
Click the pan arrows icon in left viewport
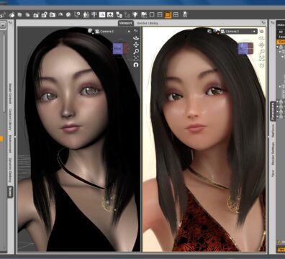click(x=136, y=45)
